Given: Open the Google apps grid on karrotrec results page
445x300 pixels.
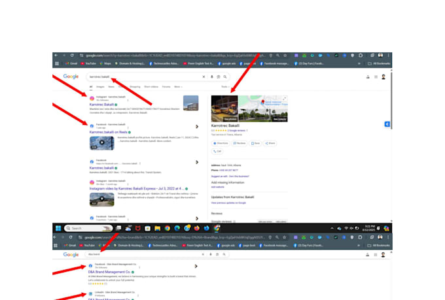Looking at the screenshot, I should coord(376,77).
